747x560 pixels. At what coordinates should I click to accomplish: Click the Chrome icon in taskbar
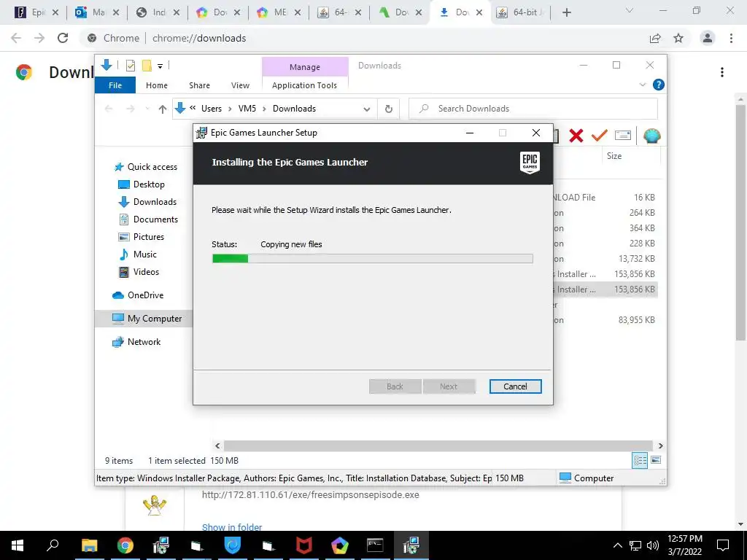[x=125, y=545]
